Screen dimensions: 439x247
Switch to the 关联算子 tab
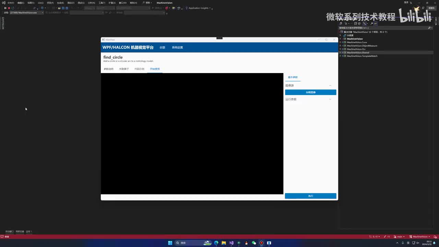(124, 69)
